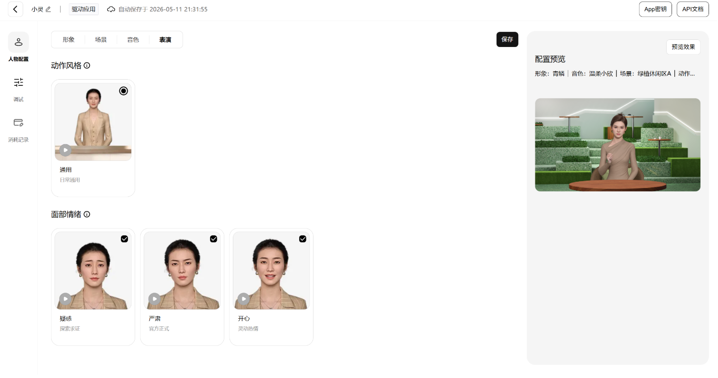Image resolution: width=718 pixels, height=378 pixels.
Task: Open 消耗记录 sidebar card icon
Action: click(18, 123)
